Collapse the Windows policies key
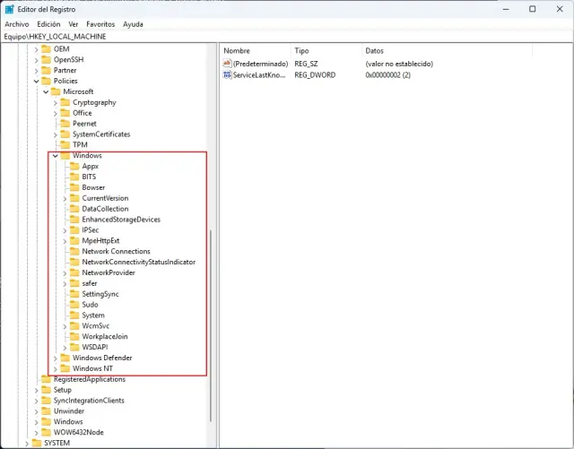Screen dimensions: 574x449 tap(56, 156)
